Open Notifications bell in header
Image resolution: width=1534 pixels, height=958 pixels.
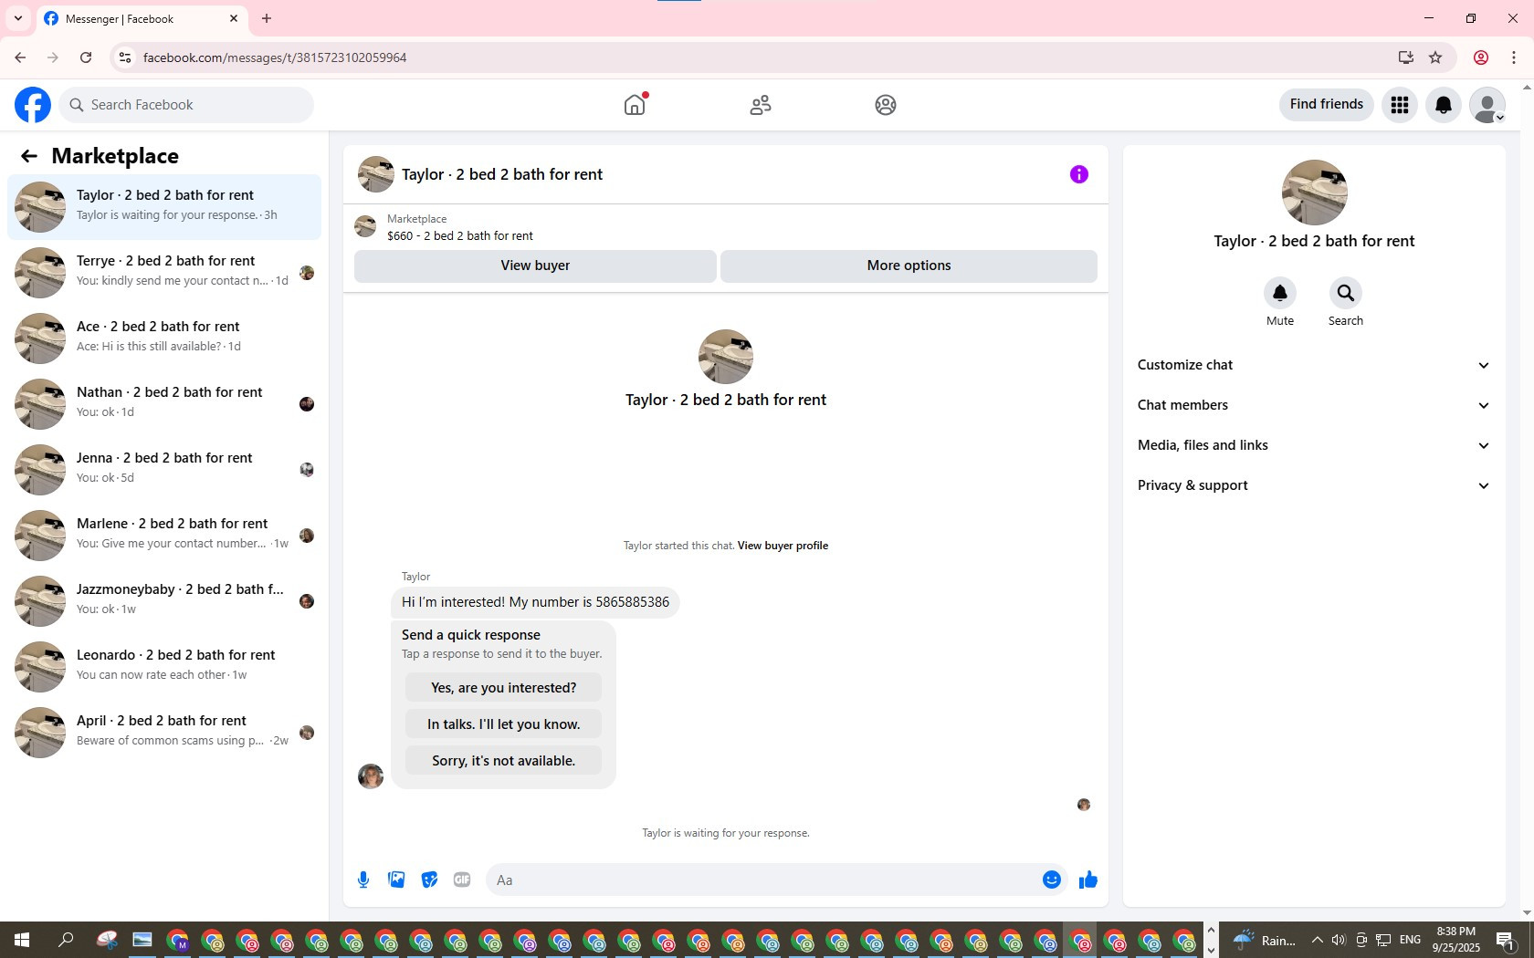pos(1444,105)
